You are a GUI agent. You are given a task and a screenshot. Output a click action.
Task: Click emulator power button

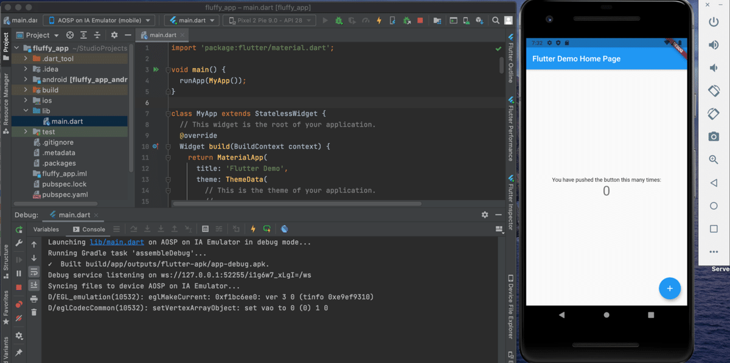point(714,22)
